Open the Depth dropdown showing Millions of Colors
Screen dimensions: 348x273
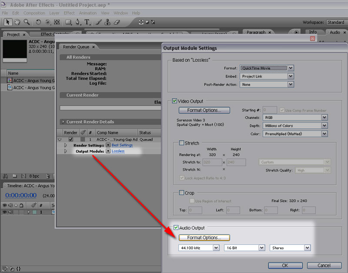coord(295,126)
